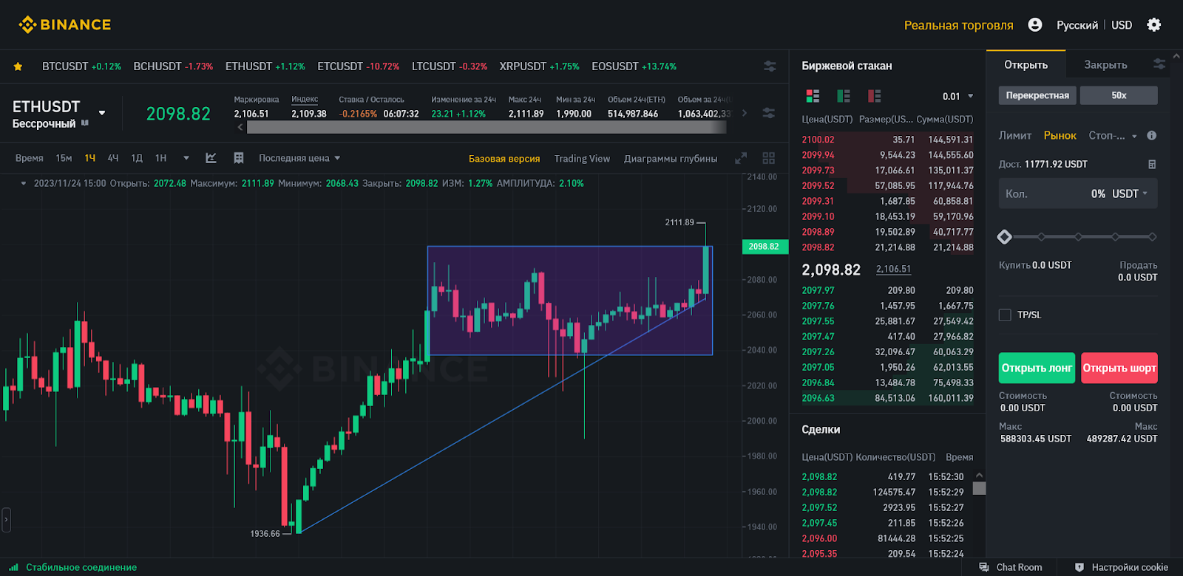Show bids-only order book view
Viewport: 1183px width, 576px height.
(x=844, y=96)
